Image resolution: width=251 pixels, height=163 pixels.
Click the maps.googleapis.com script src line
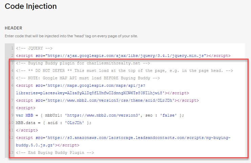point(81,85)
